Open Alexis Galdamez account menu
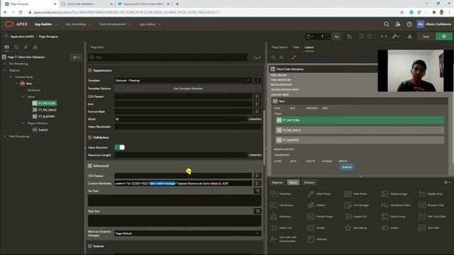This screenshot has width=454, height=255. 434,24
